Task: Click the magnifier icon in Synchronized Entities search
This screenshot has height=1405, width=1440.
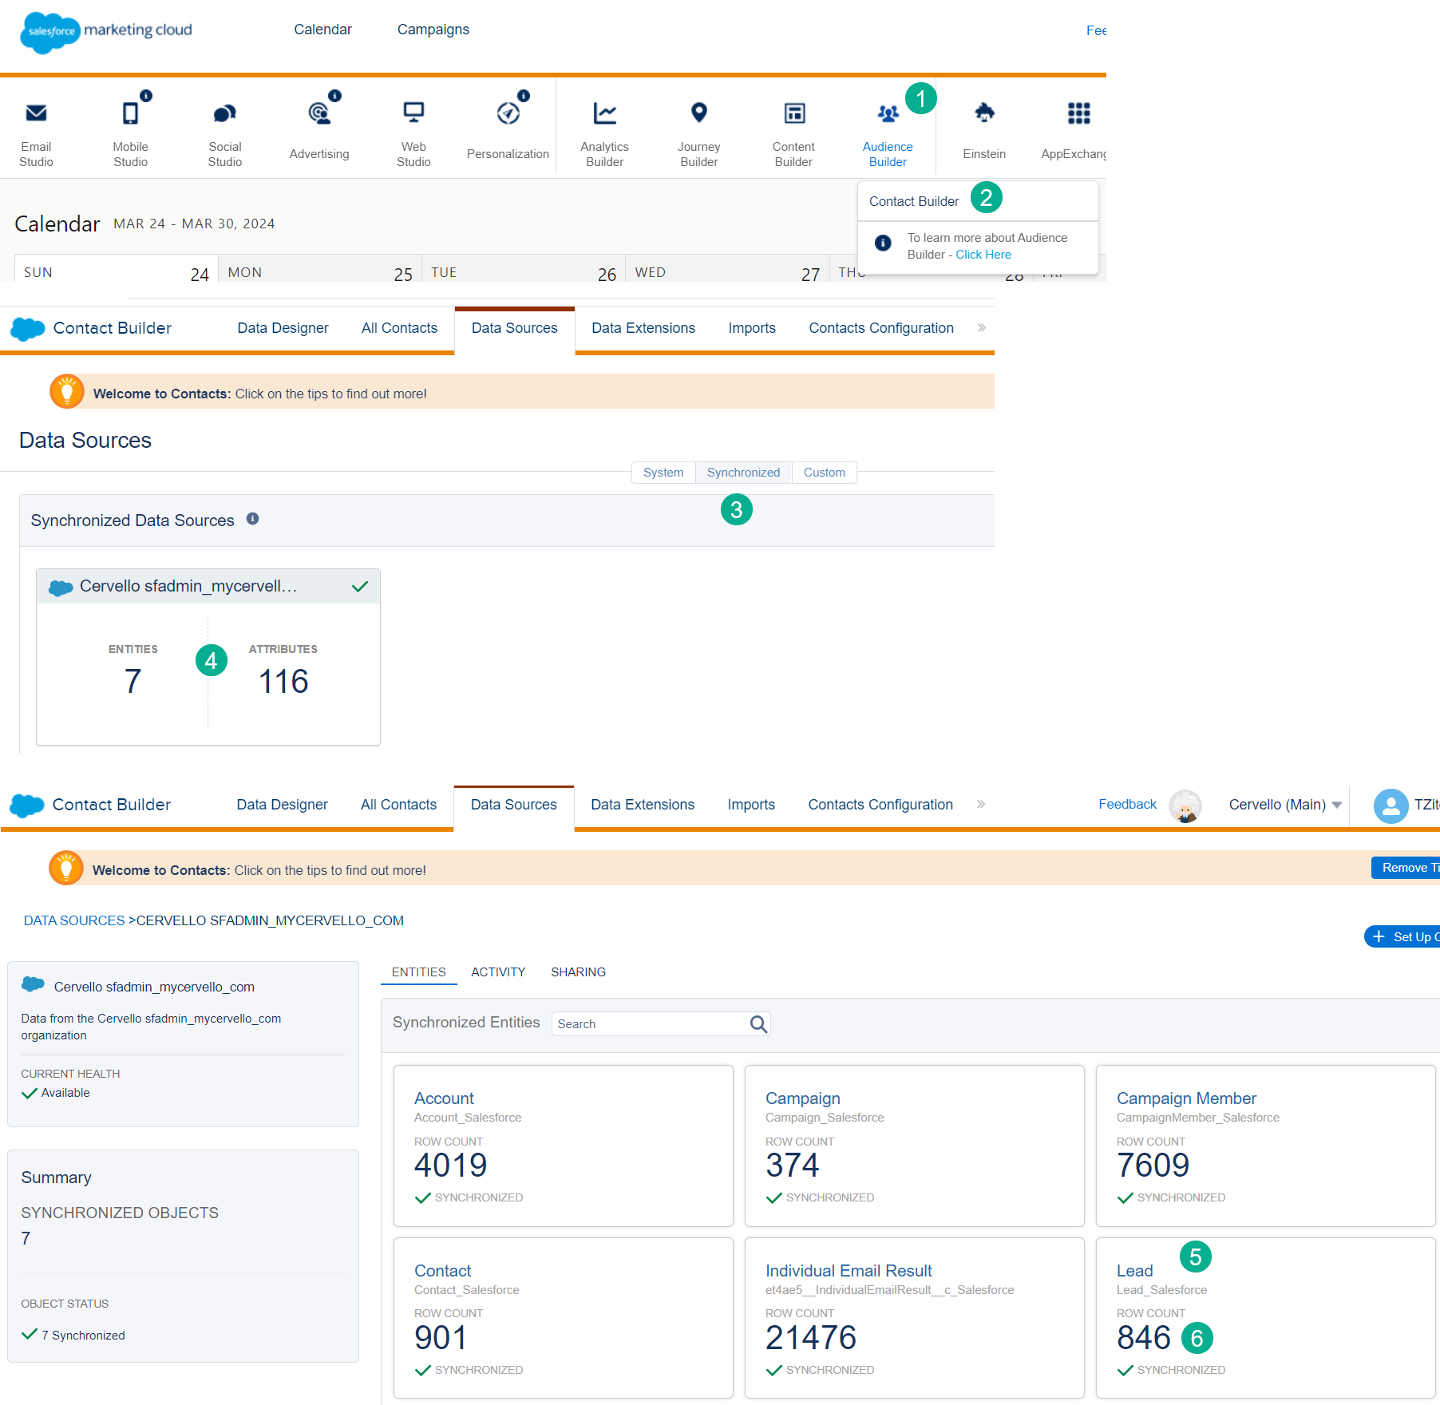Action: 757,1023
